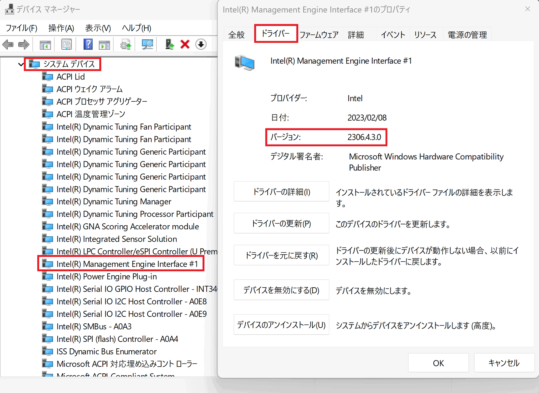
Task: Select ACPI プロセッサ アグリゲーター device
Action: pos(102,101)
